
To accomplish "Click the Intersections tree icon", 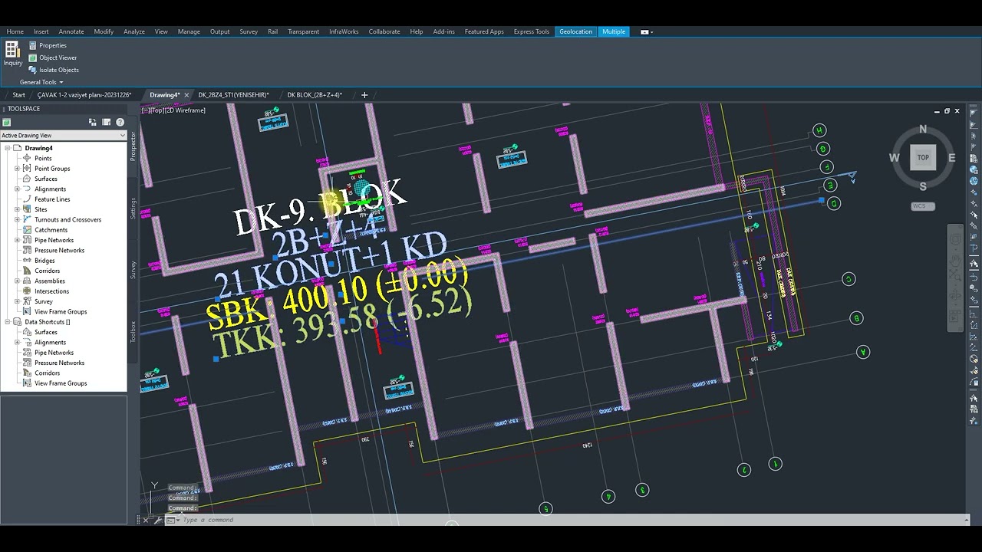I will click(x=27, y=291).
